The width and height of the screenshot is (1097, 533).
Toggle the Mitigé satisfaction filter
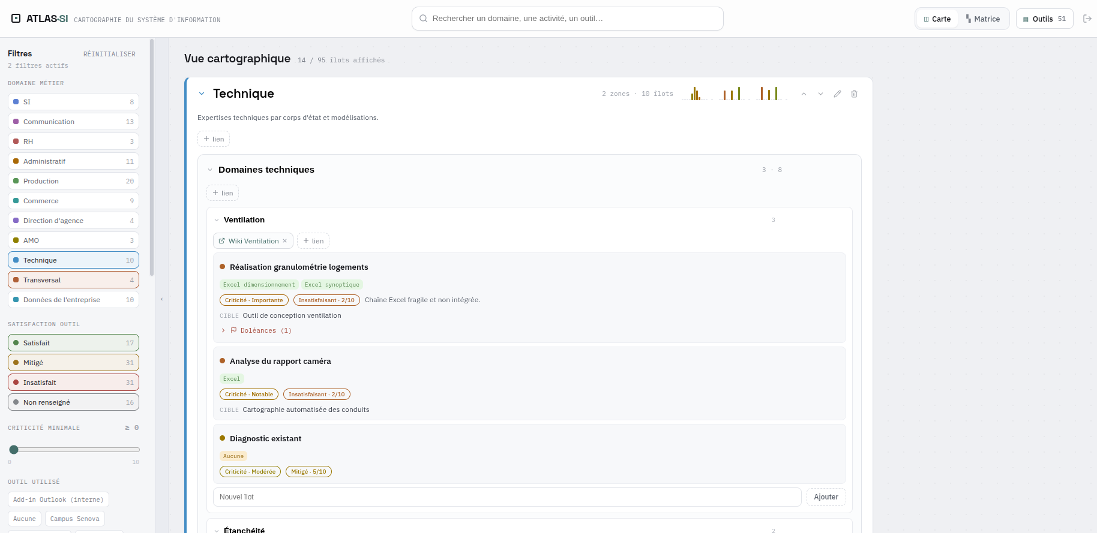pyautogui.click(x=73, y=363)
